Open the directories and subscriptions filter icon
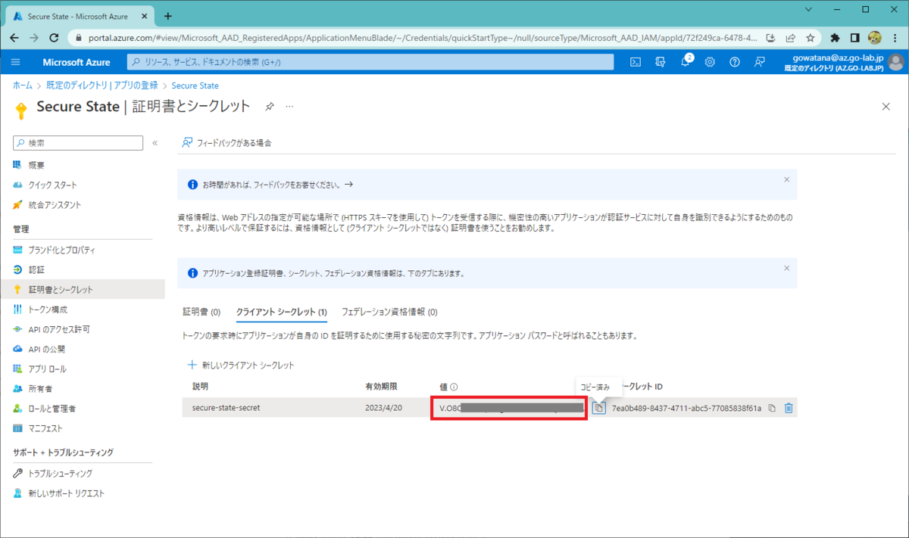 tap(661, 62)
